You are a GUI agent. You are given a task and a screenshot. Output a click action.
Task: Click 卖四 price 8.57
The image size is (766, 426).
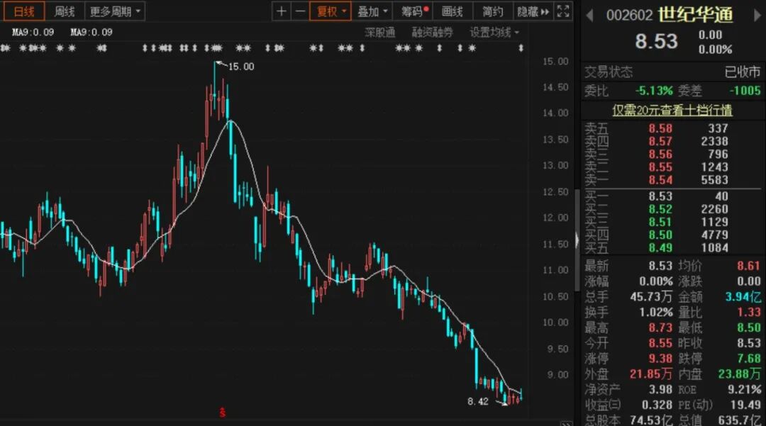point(660,142)
